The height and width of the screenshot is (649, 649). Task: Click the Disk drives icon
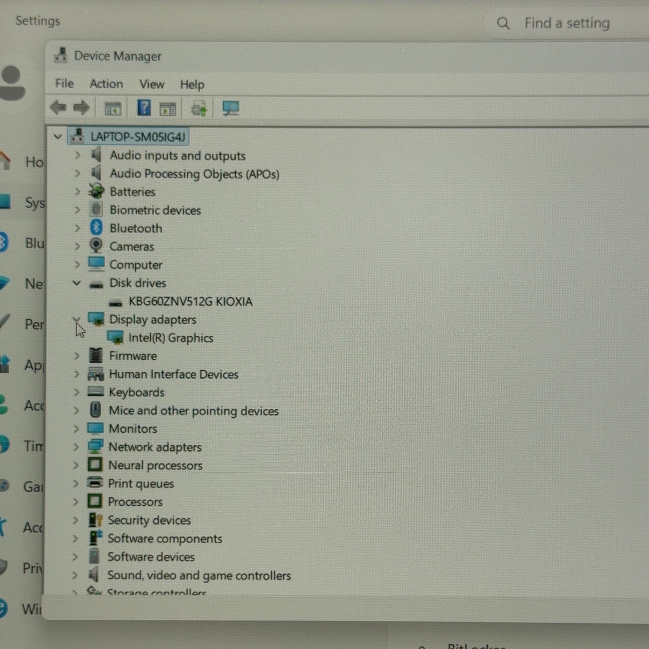click(x=96, y=284)
